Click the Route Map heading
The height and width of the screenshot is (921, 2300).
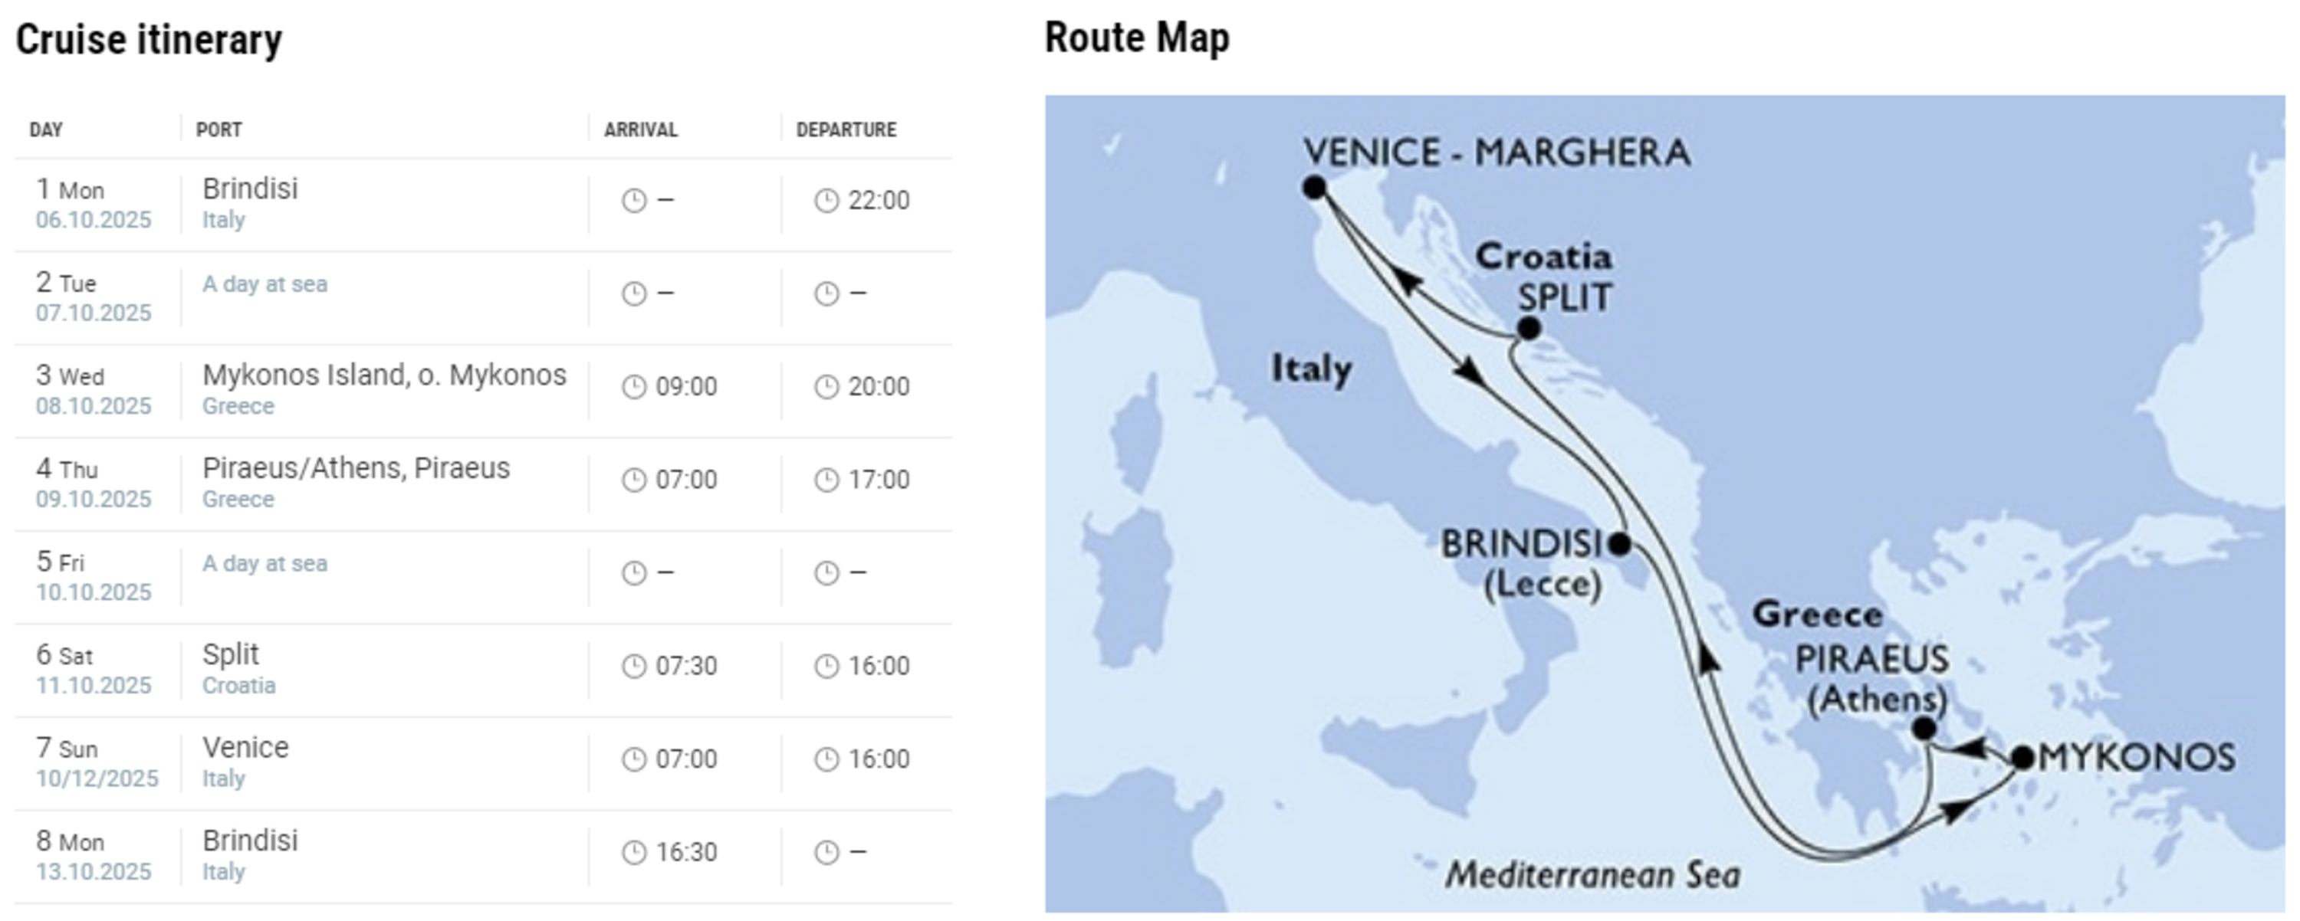(1137, 38)
